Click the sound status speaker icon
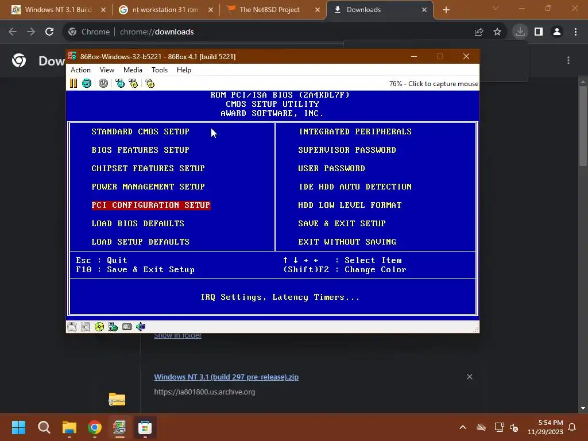 141,327
